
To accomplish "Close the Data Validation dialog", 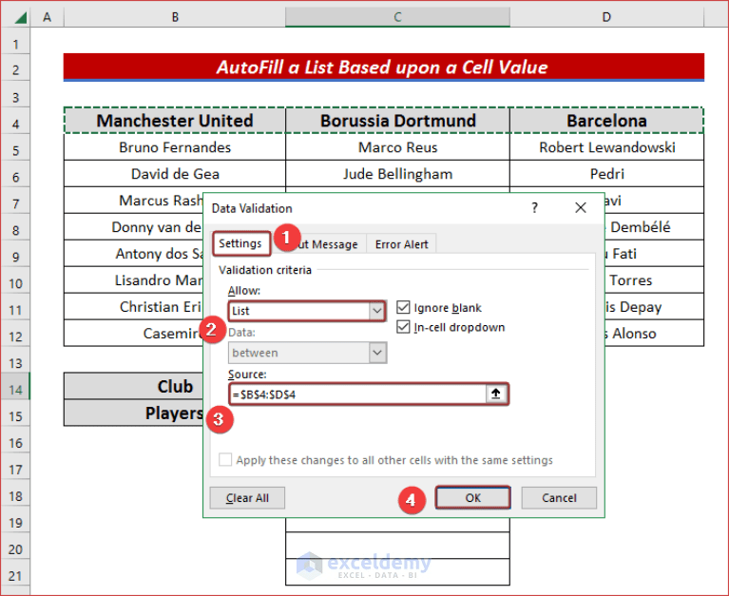I will (x=580, y=208).
